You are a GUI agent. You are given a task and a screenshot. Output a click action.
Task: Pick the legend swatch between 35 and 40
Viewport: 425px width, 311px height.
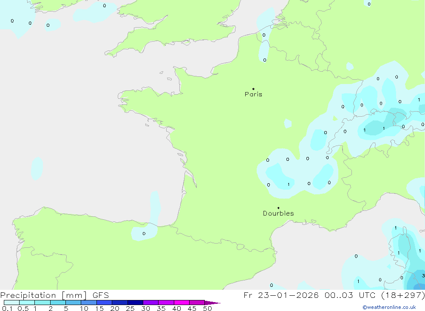[166, 303]
